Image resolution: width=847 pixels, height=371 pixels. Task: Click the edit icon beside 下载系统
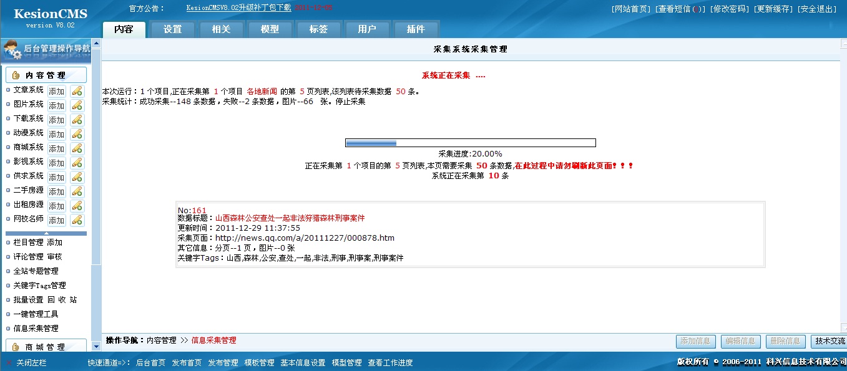[77, 119]
